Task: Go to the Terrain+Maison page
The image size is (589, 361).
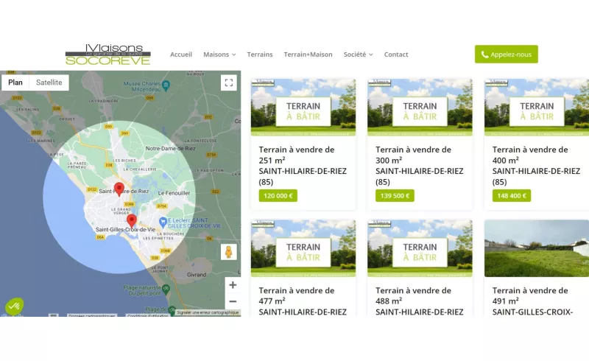Action: point(308,55)
